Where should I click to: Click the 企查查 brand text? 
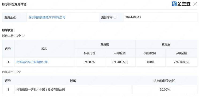pos(184,4)
